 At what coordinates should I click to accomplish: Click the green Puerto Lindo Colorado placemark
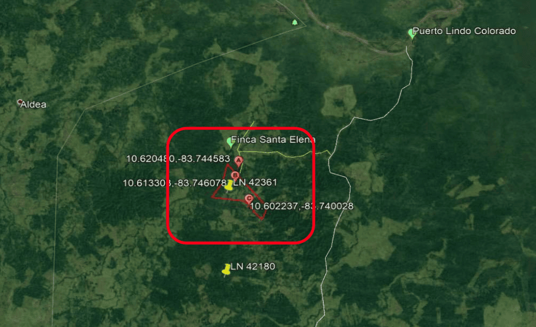tap(411, 34)
